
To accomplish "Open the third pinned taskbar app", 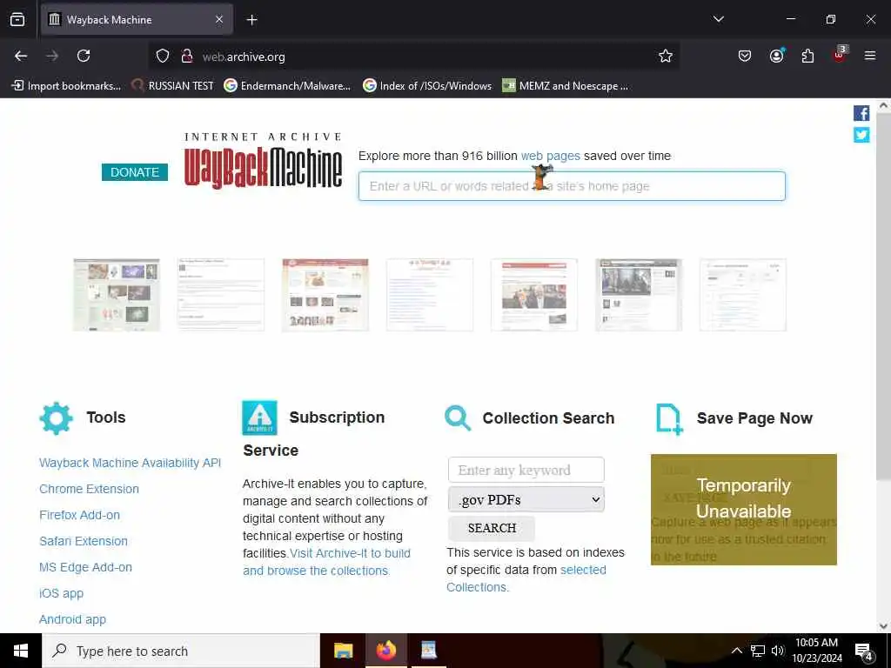I will click(x=429, y=651).
